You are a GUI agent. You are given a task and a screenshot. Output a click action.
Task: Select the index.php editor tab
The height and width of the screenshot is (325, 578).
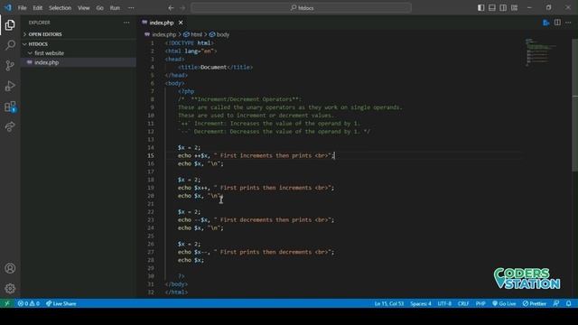click(162, 23)
